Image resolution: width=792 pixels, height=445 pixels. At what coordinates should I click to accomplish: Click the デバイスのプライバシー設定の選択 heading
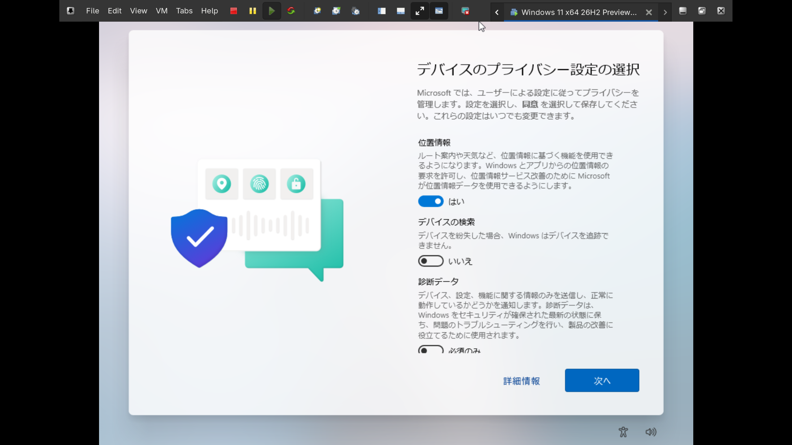pos(528,69)
